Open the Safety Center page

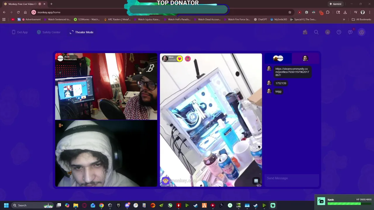point(49,32)
